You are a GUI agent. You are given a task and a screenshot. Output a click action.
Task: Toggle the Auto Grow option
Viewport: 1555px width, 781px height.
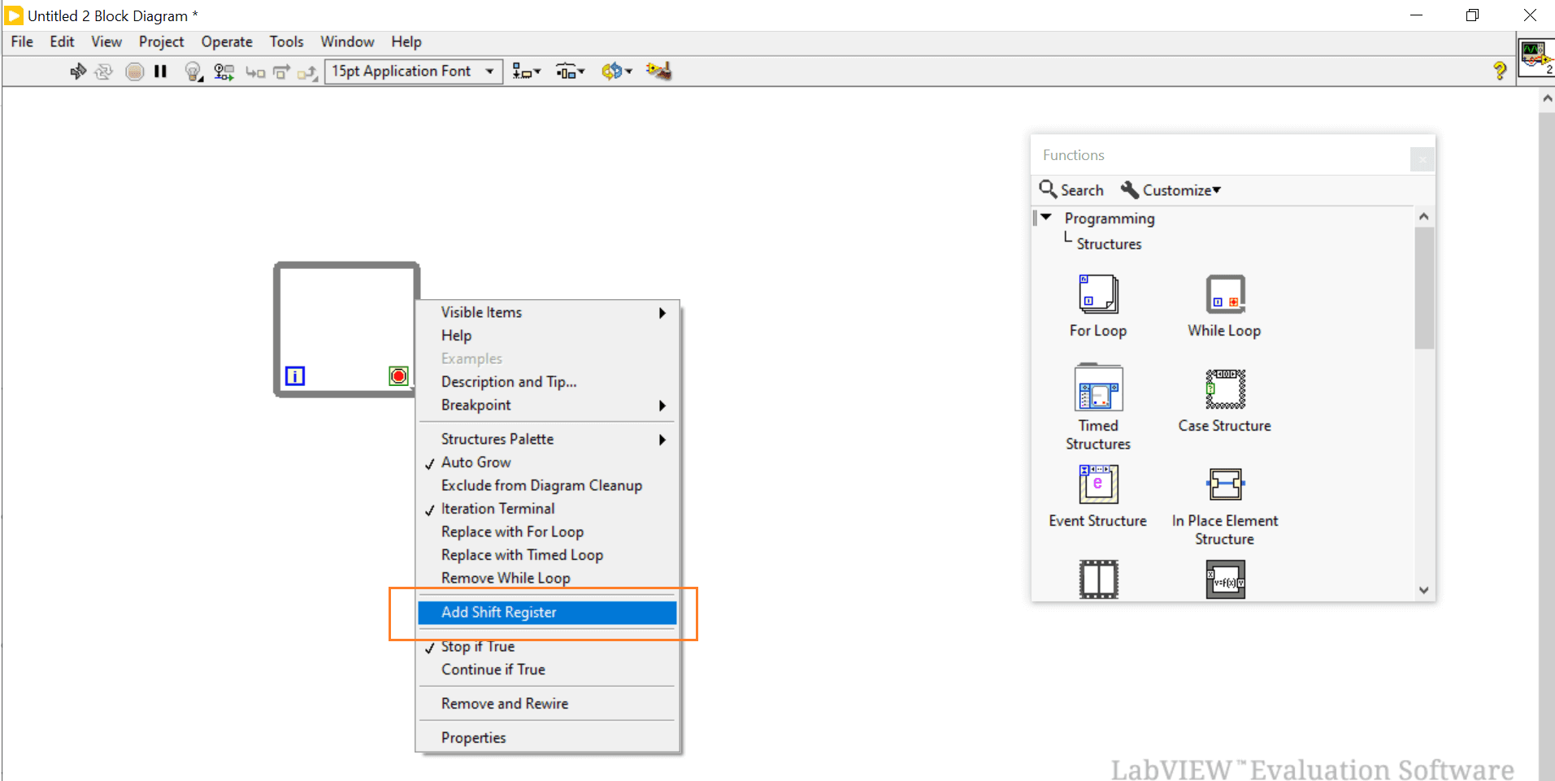coord(477,462)
